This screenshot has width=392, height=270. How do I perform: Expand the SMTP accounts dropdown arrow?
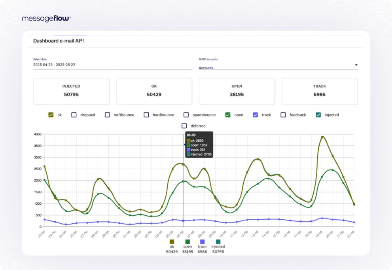pyautogui.click(x=356, y=65)
